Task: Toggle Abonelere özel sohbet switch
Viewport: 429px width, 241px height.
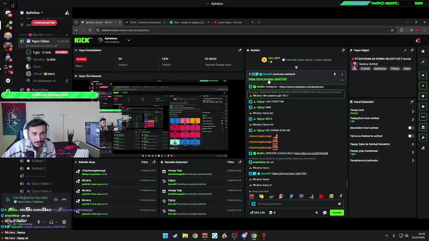Action: (411, 128)
